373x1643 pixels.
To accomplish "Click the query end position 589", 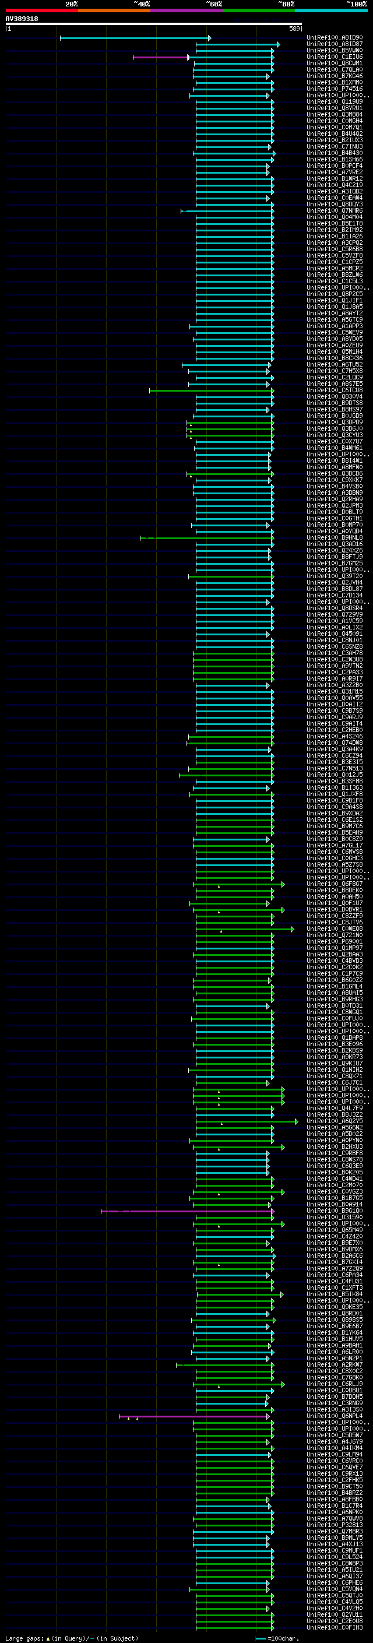I will point(294,29).
